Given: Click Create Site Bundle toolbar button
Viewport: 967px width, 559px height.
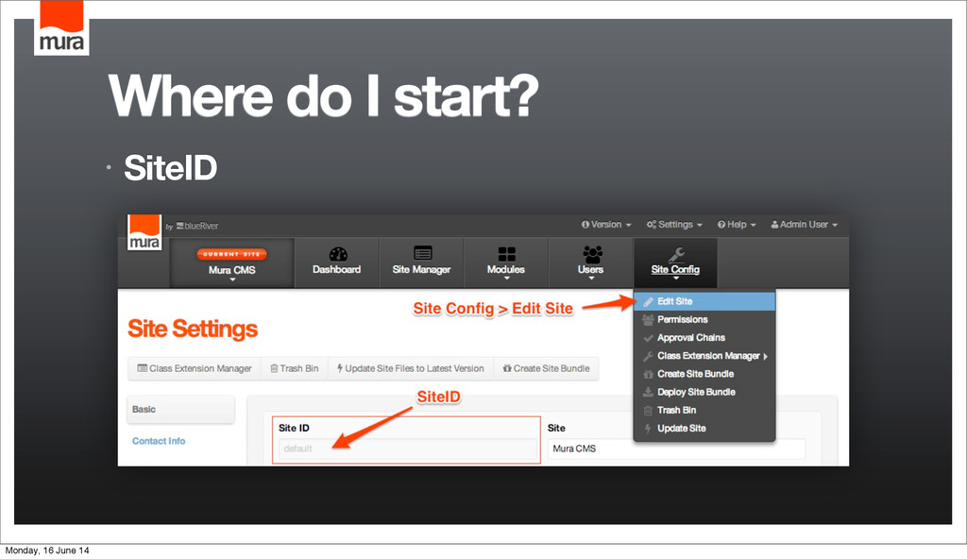Looking at the screenshot, I should coord(546,368).
